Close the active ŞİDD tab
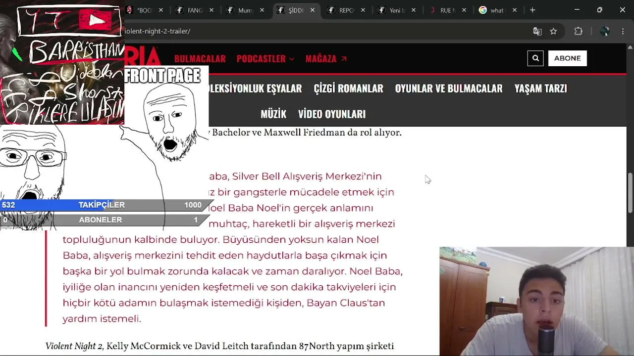The image size is (634, 356). [x=313, y=10]
